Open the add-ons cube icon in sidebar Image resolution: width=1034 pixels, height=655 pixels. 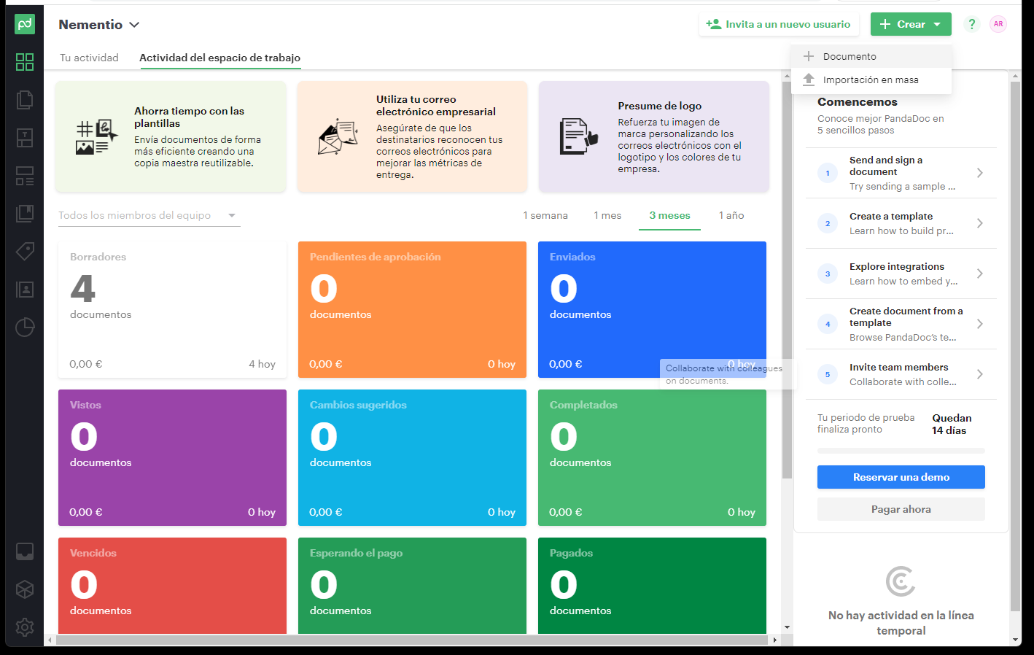25,589
